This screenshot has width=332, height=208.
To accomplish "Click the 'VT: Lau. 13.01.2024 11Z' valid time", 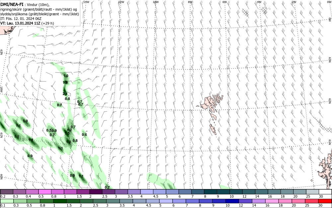I will pyautogui.click(x=20, y=23).
